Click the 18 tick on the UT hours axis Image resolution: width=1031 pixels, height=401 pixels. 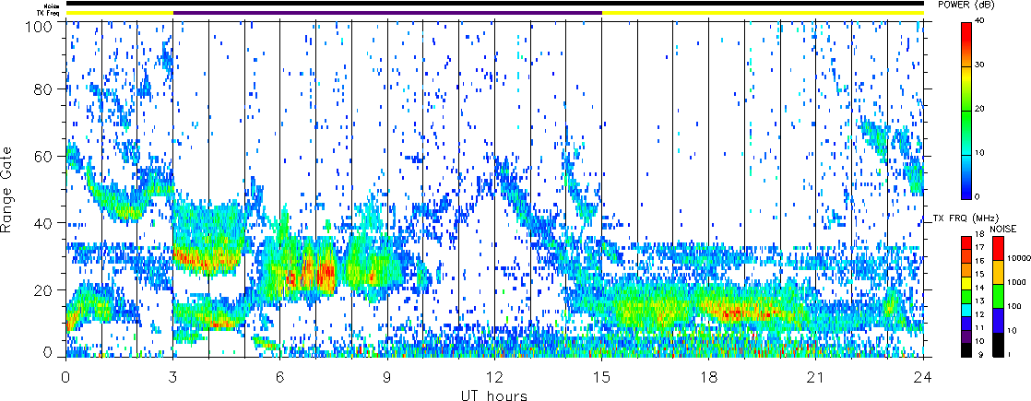pos(709,376)
